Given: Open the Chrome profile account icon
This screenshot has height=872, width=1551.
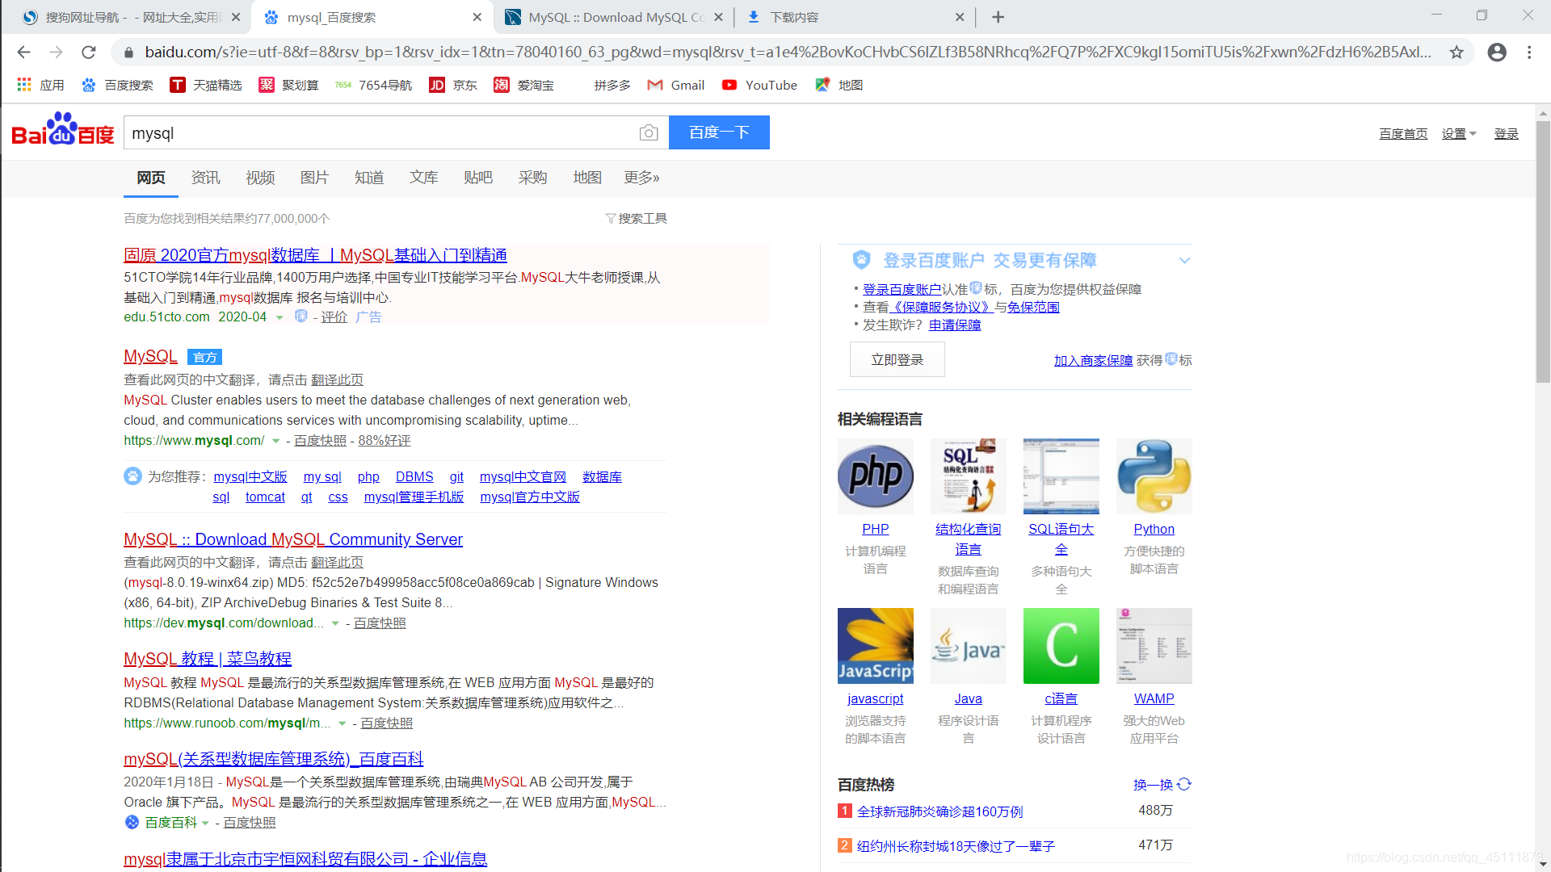Looking at the screenshot, I should tap(1497, 52).
